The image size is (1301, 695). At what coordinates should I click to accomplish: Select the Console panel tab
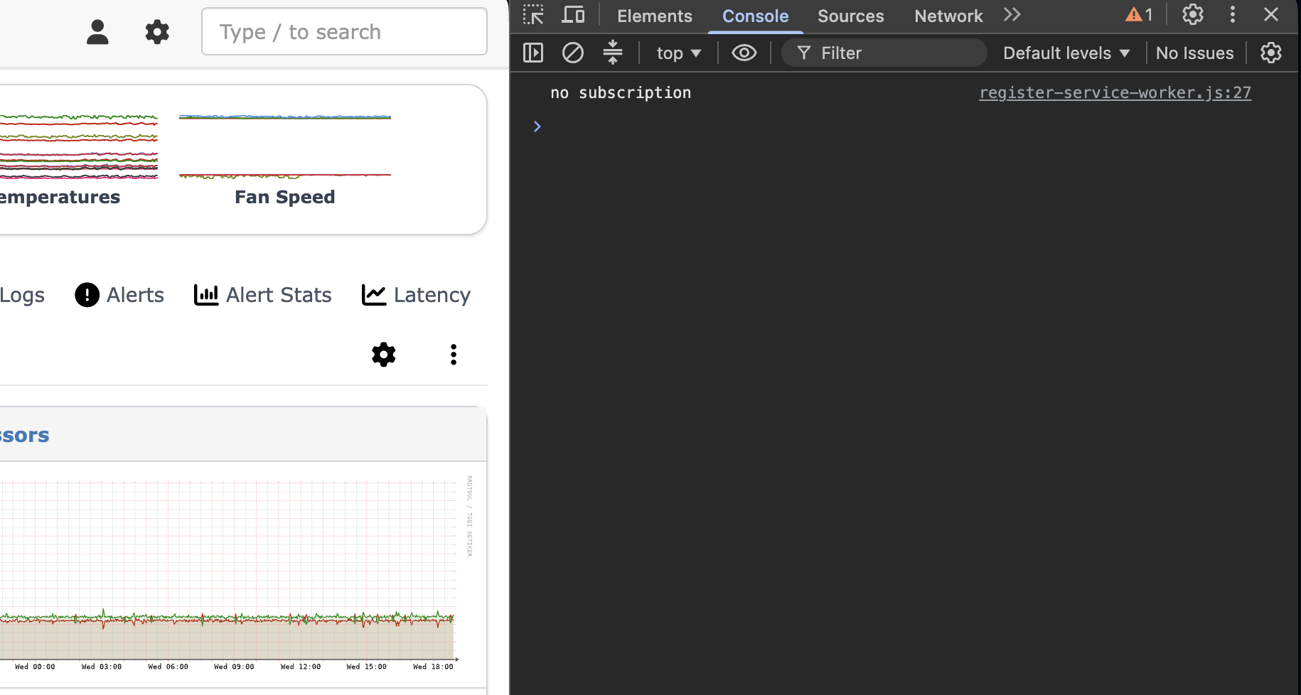coord(756,16)
